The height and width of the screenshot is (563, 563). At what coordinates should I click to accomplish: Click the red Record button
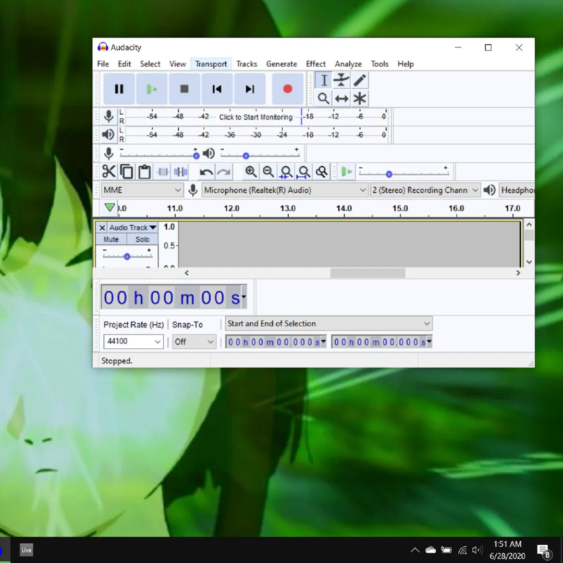point(287,89)
